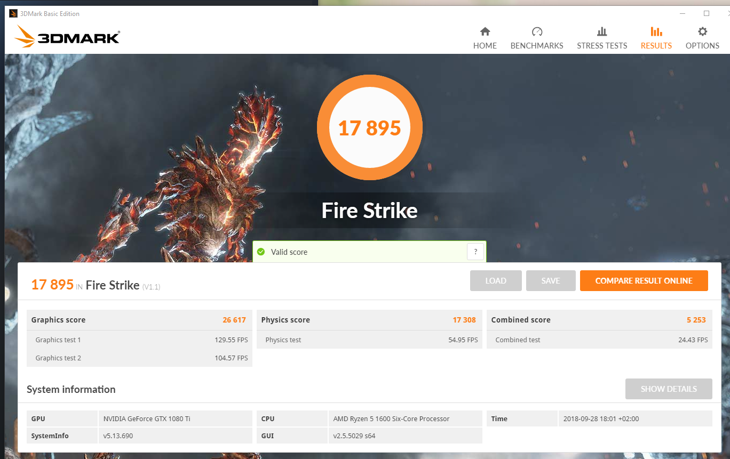Click the HOME tab label
730x459 pixels.
485,46
